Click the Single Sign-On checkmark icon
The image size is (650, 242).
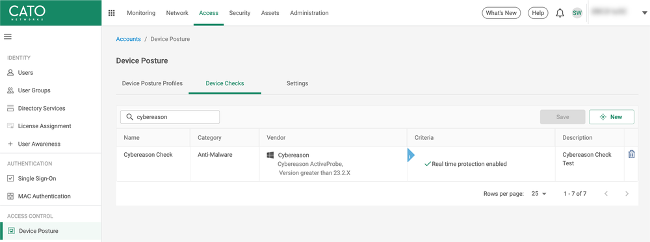[11, 178]
